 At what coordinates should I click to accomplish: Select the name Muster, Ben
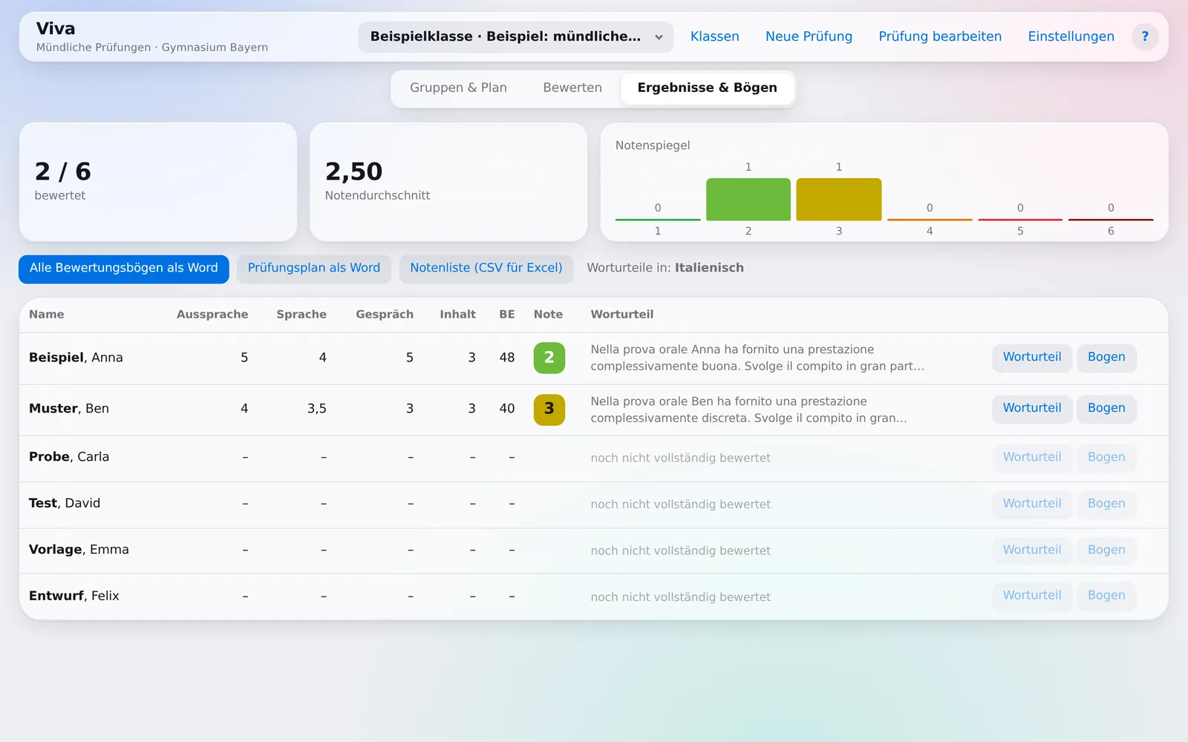pos(69,409)
